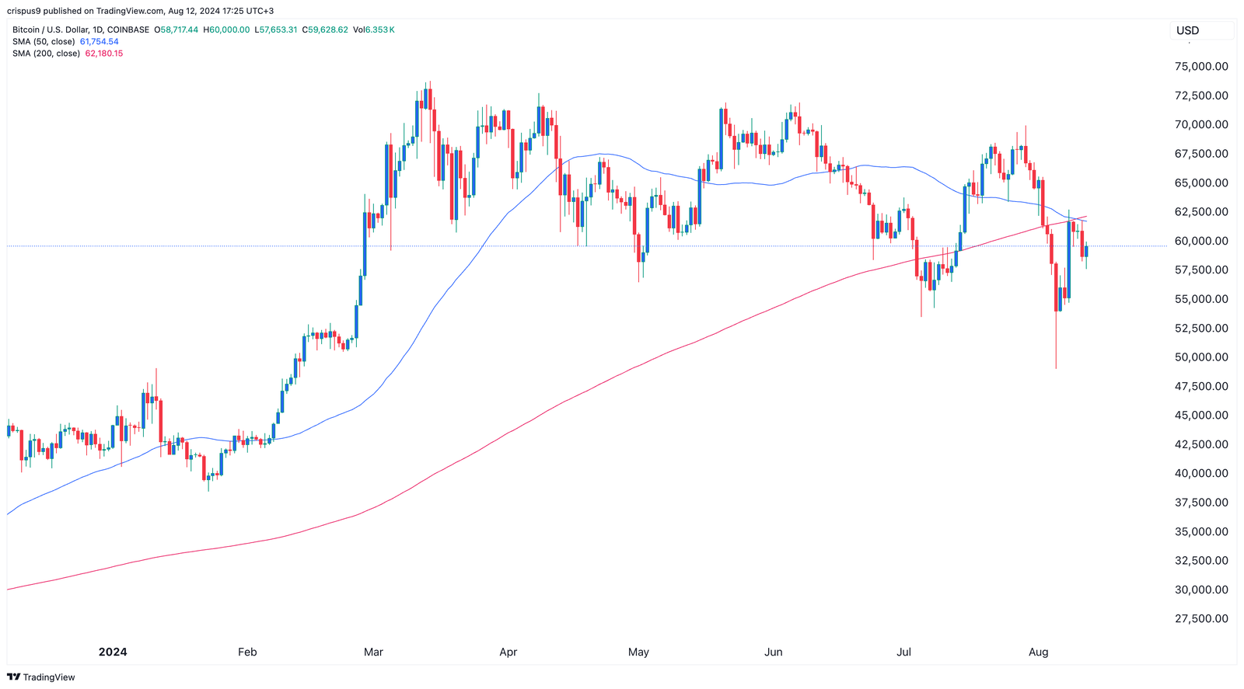
Task: Click the May label on time axis
Action: [638, 652]
